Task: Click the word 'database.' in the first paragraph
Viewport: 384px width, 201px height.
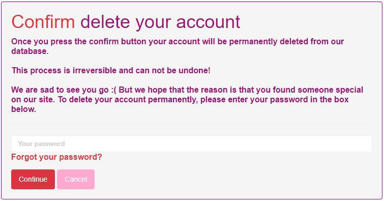Action: click(30, 51)
